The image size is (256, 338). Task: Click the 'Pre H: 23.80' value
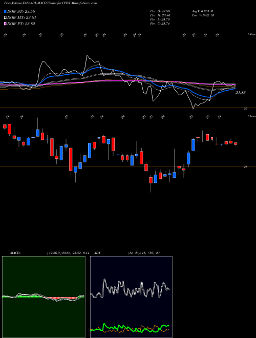point(160,15)
